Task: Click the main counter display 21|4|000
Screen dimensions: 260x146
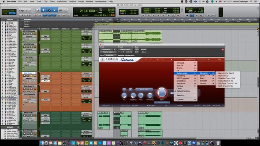Action: pyautogui.click(x=87, y=11)
